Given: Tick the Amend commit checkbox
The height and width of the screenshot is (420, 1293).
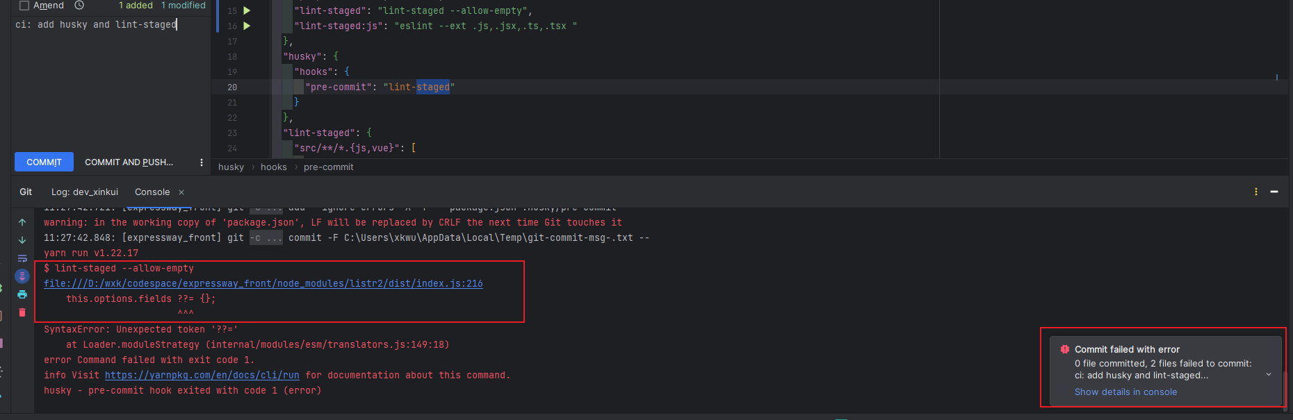Looking at the screenshot, I should [x=24, y=6].
